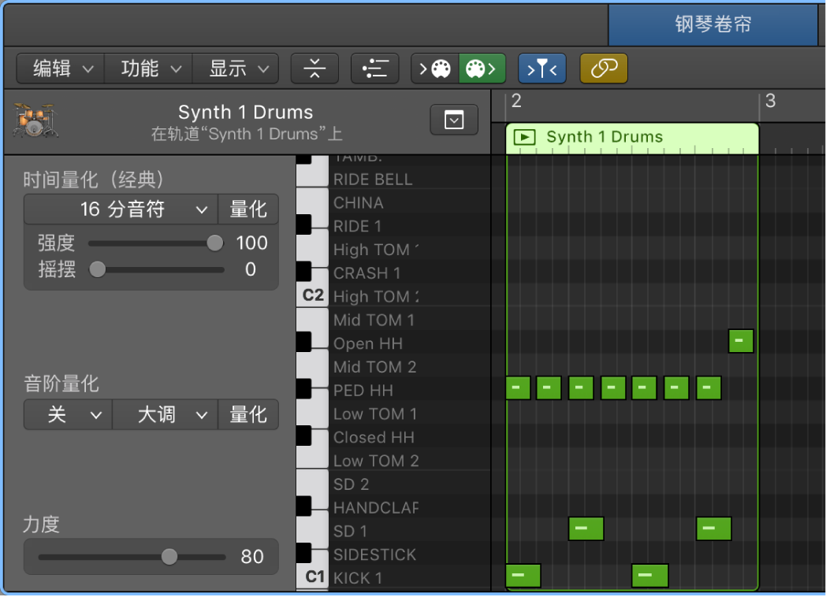Click the play icon on Synth 1 Drums region
826x597 pixels.
pyautogui.click(x=524, y=137)
